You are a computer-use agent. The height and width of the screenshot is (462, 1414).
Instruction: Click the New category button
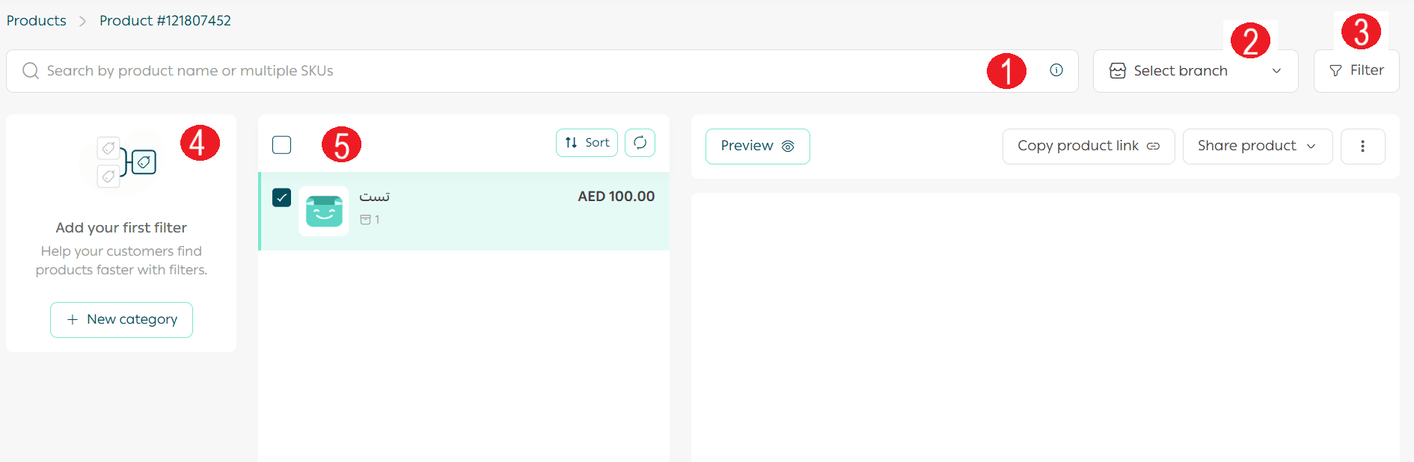[x=121, y=320]
